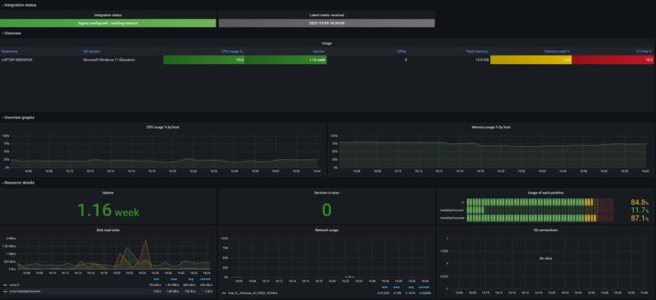656x300 pixels.
Task: Sort table by CPU usage % column
Action: pos(232,52)
